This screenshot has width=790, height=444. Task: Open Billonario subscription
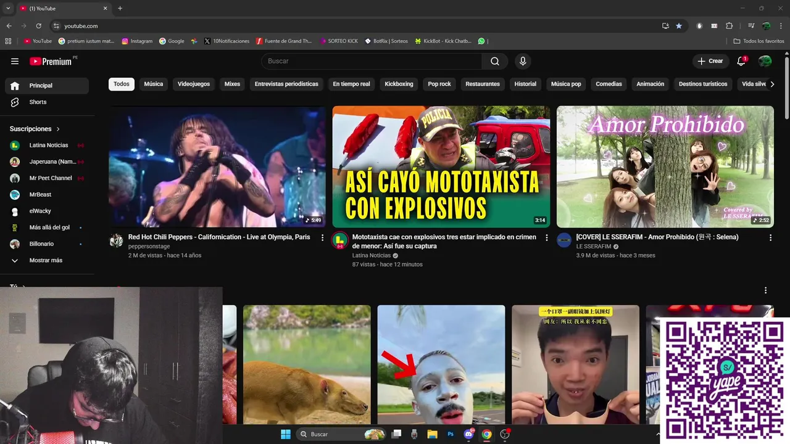[47, 244]
